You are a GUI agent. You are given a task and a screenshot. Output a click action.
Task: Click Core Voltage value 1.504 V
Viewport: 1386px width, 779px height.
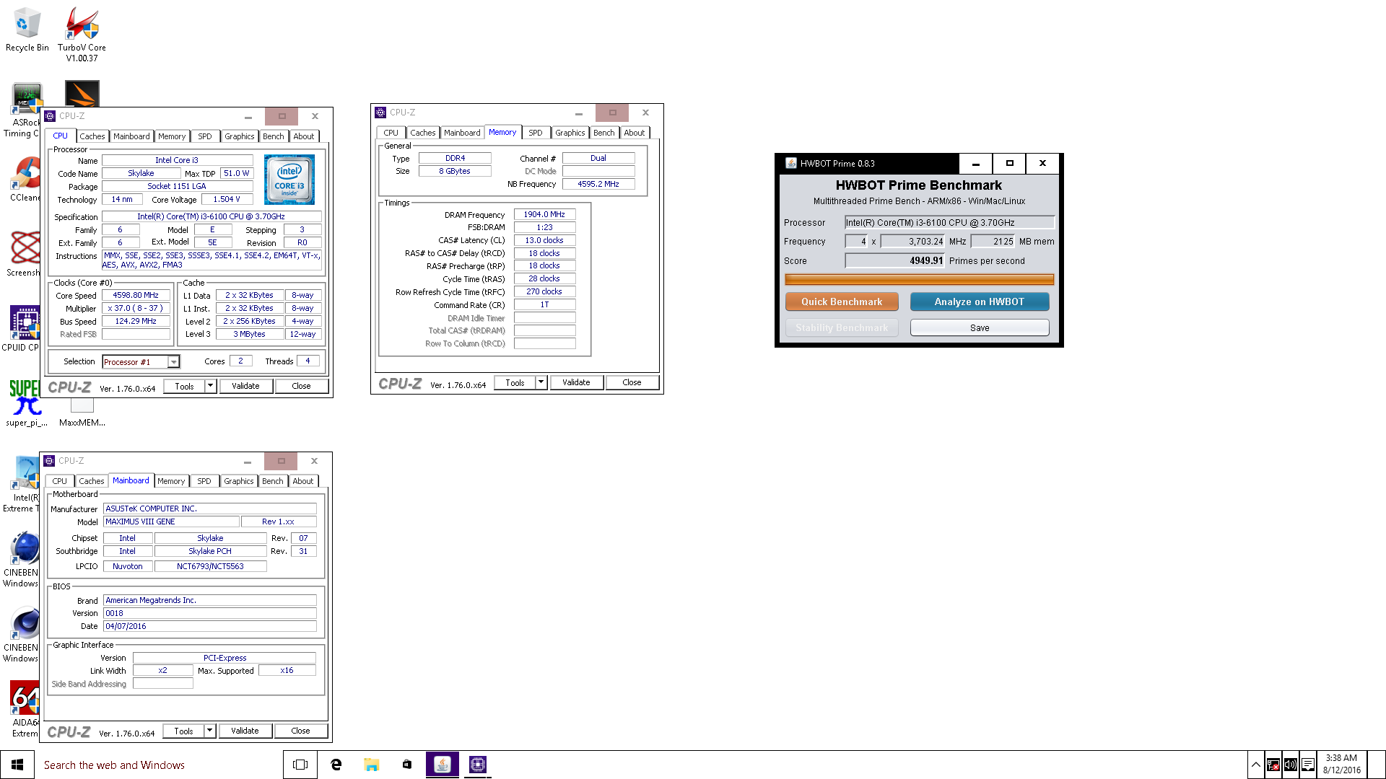coord(227,199)
